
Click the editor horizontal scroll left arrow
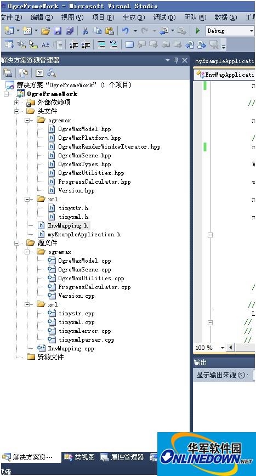tap(231, 348)
